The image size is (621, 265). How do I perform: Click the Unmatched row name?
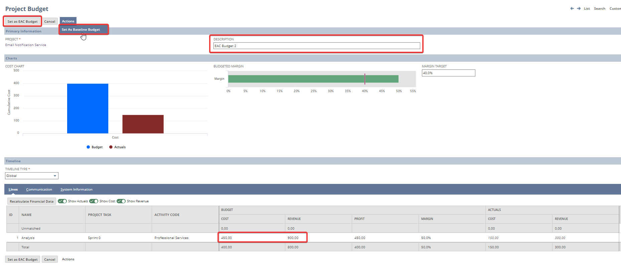click(31, 229)
